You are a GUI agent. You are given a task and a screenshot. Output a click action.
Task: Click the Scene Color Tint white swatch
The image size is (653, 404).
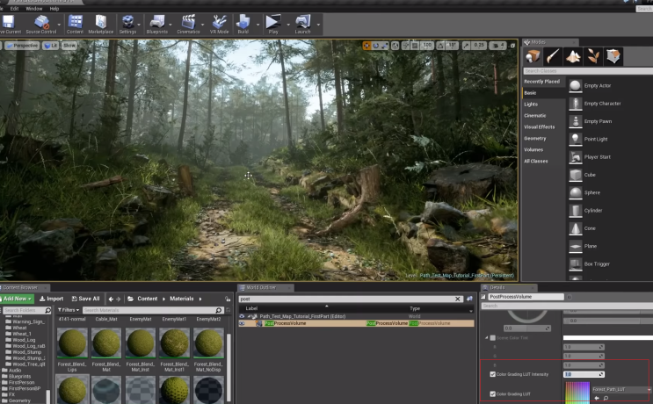606,338
